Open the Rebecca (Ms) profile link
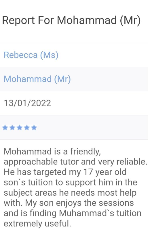This screenshot has width=148, height=234. click(x=31, y=55)
